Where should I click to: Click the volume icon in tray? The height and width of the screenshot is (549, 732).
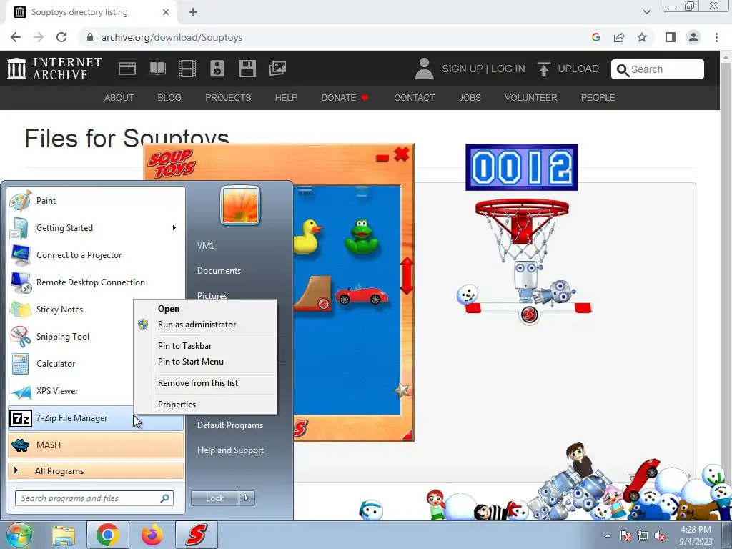(x=660, y=536)
